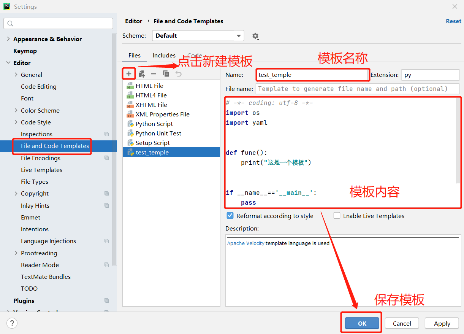Open Live Templates settings

[41, 170]
